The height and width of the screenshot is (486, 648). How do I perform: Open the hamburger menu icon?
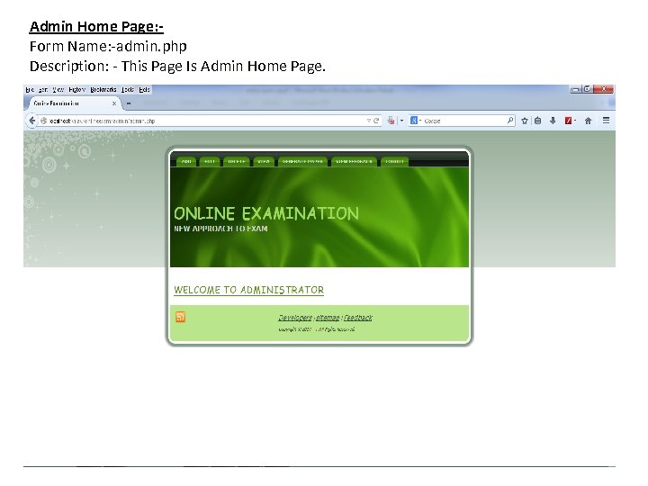coord(607,121)
